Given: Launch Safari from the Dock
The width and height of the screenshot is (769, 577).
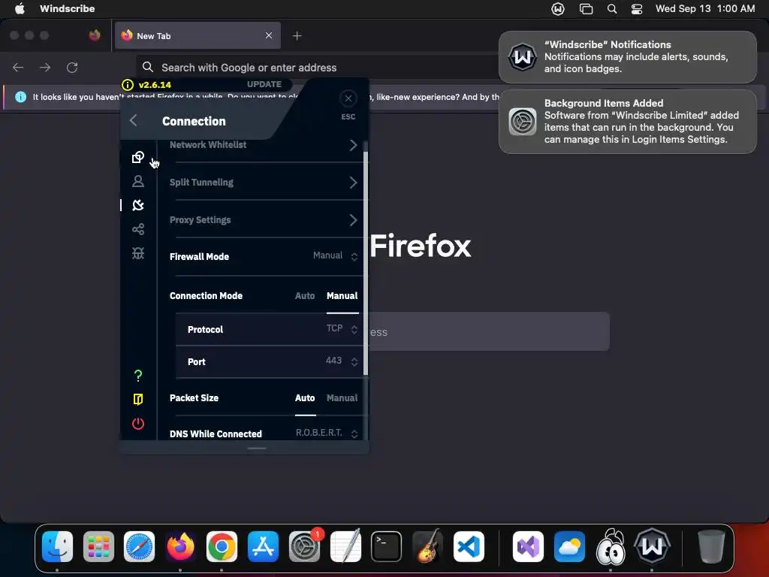Looking at the screenshot, I should (139, 547).
